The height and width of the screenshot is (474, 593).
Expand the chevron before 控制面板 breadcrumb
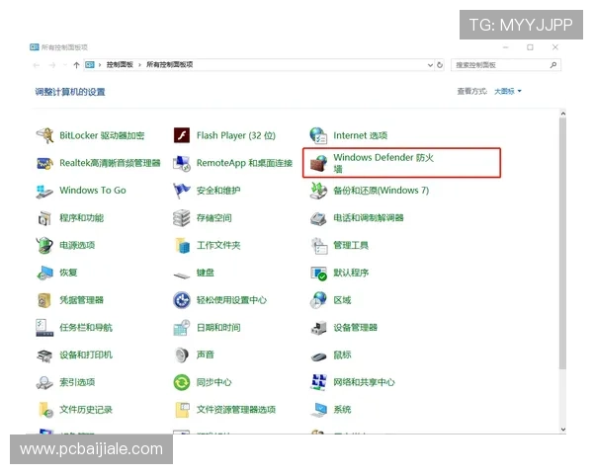pyautogui.click(x=100, y=65)
